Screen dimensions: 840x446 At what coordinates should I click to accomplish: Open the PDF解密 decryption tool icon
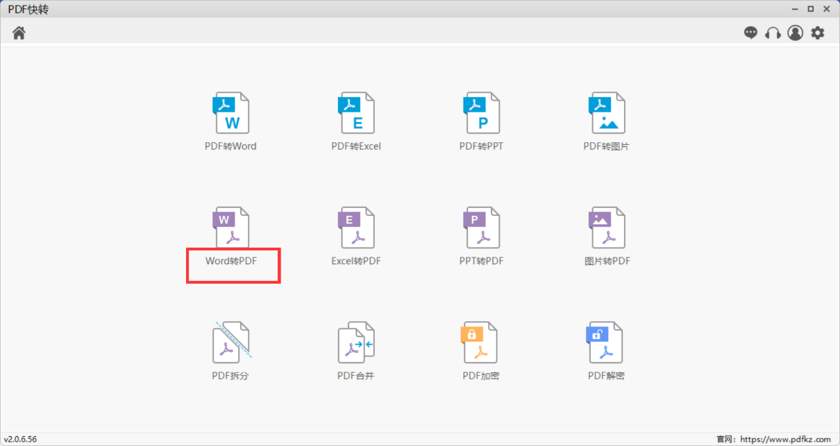pos(605,342)
